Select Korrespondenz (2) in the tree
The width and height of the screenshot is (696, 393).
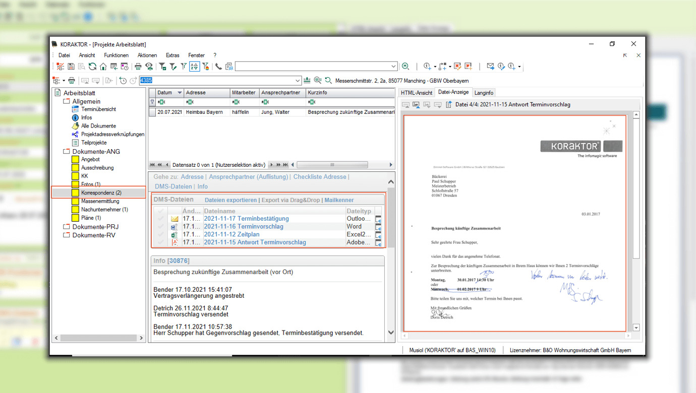pyautogui.click(x=101, y=192)
